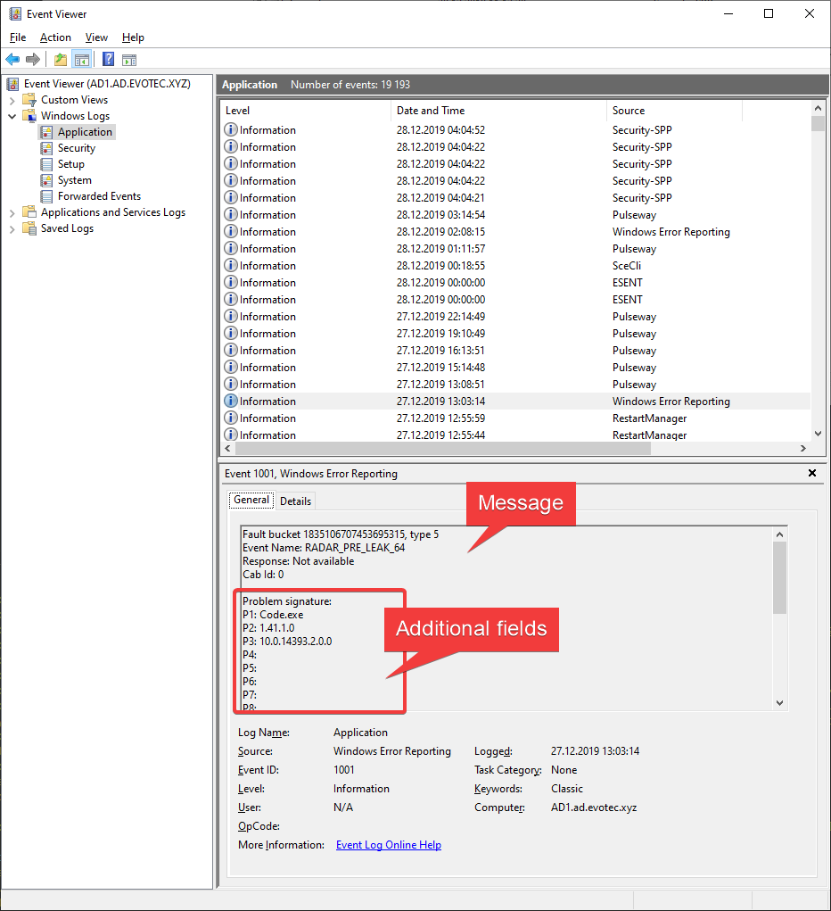Click the Forward navigation arrow
831x911 pixels.
tap(33, 59)
